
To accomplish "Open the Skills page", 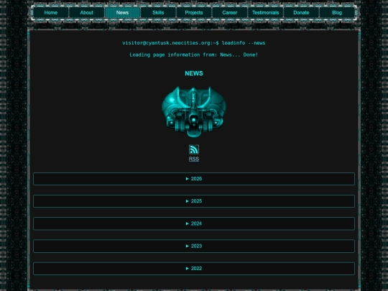I will click(158, 13).
